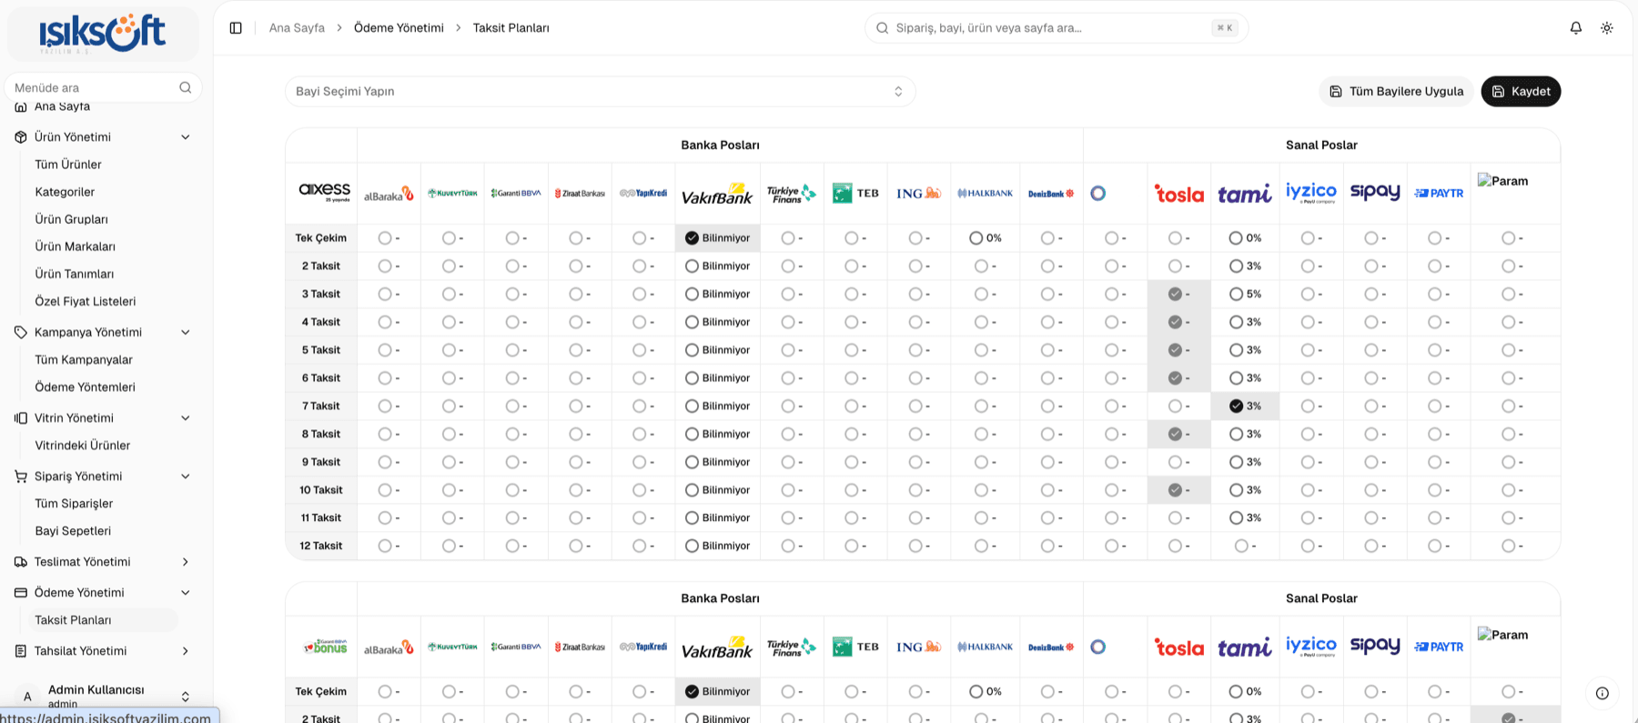
Task: Click the ışıksoft logo in the sidebar
Action: [103, 34]
